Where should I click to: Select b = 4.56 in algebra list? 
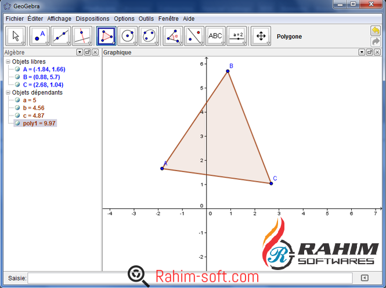[x=34, y=108]
